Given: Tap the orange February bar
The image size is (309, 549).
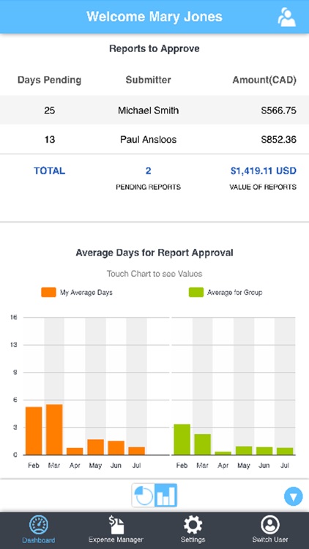Looking at the screenshot, I should coord(34,430).
